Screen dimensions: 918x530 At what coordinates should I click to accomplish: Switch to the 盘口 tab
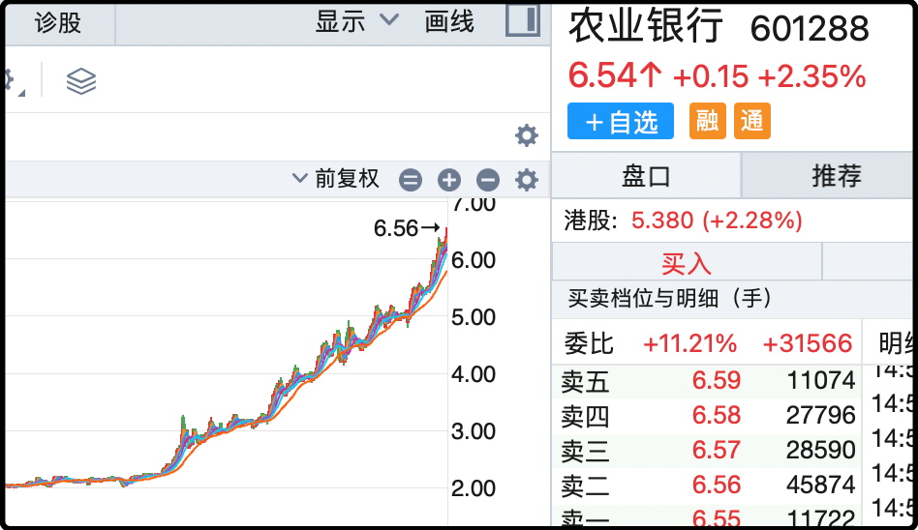click(x=646, y=176)
